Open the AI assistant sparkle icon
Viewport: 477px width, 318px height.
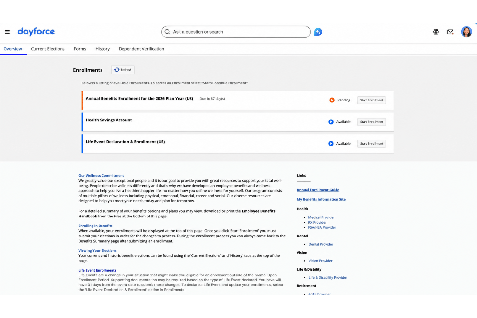318,32
